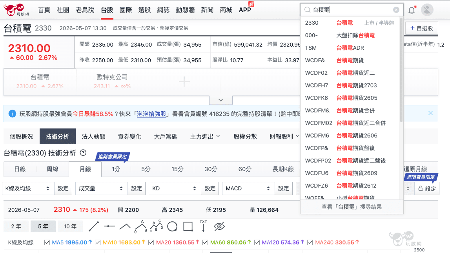Toggle the MA5 checkbox
This screenshot has height=253, width=450.
coord(47,242)
